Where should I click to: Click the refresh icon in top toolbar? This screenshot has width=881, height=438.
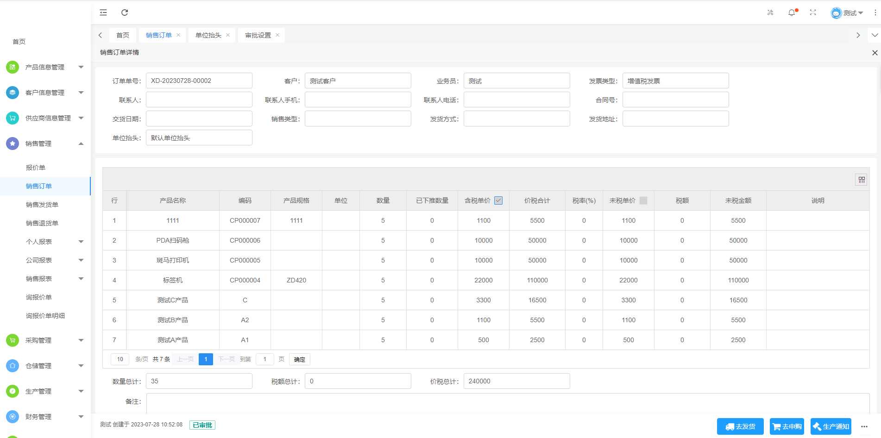125,13
